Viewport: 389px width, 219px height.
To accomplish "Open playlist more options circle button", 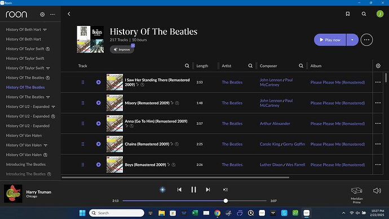I will click(x=366, y=40).
